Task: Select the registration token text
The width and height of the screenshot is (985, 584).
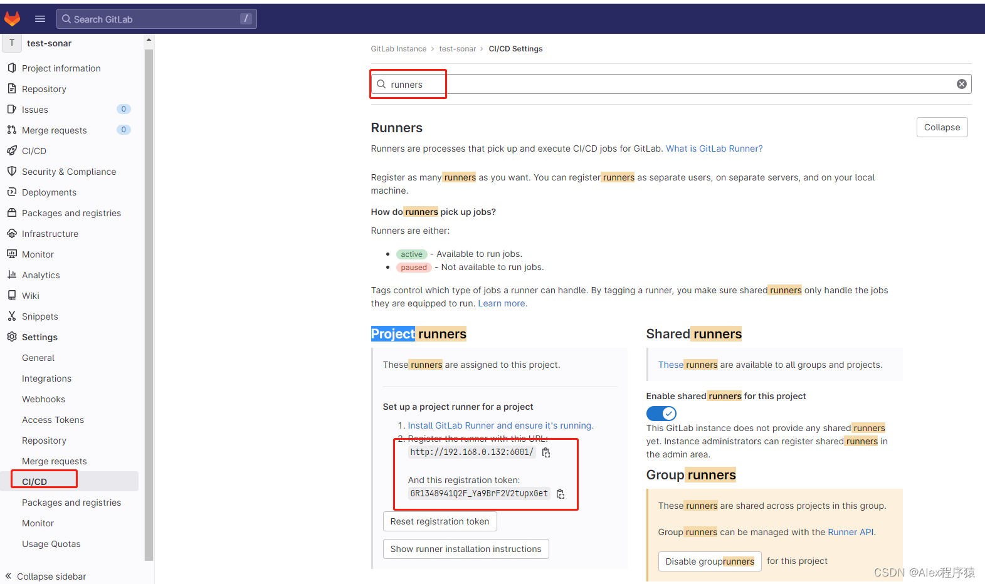Action: tap(479, 494)
